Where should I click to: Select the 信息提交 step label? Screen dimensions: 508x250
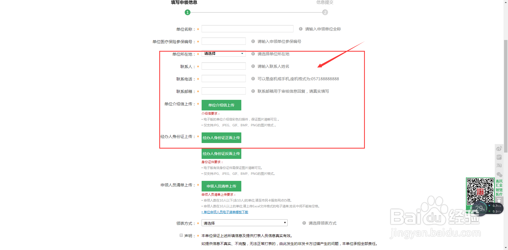tap(325, 2)
